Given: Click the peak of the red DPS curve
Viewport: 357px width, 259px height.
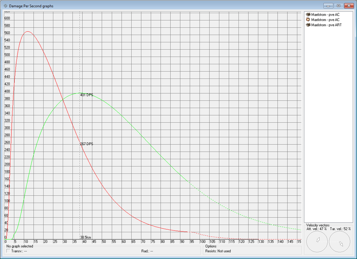Looking at the screenshot, I should pos(27,32).
